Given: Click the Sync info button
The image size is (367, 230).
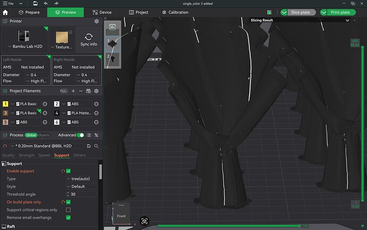Looking at the screenshot, I should pyautogui.click(x=89, y=40).
